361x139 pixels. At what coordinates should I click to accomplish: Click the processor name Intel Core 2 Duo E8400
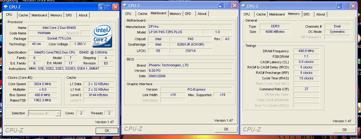click(59, 28)
